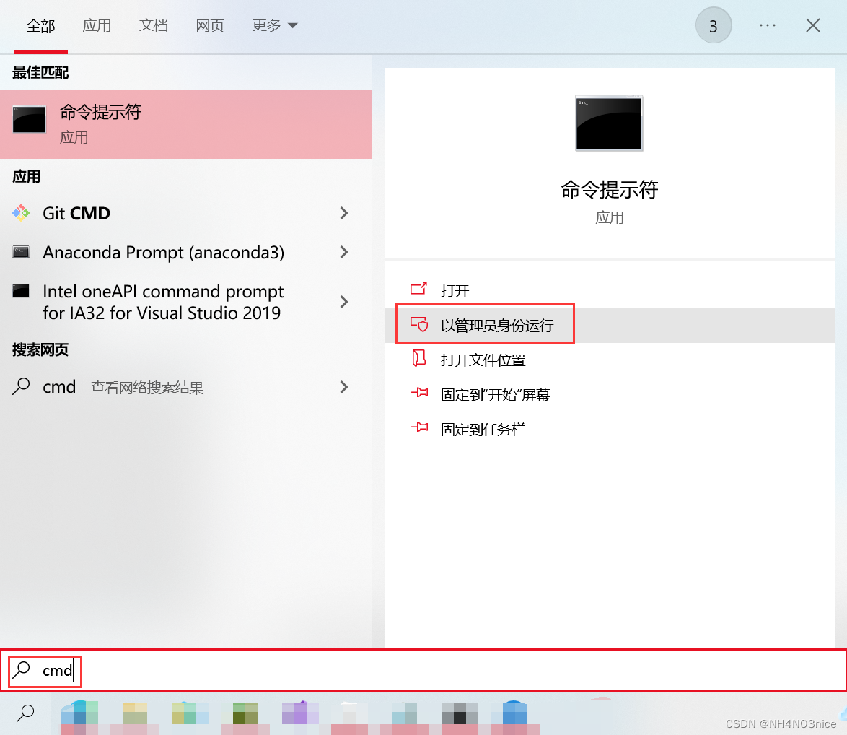Image resolution: width=847 pixels, height=735 pixels.
Task: Click the rewards badge showing 3
Action: pyautogui.click(x=713, y=25)
